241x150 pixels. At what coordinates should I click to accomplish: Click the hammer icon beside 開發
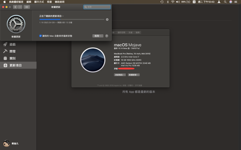5,51
